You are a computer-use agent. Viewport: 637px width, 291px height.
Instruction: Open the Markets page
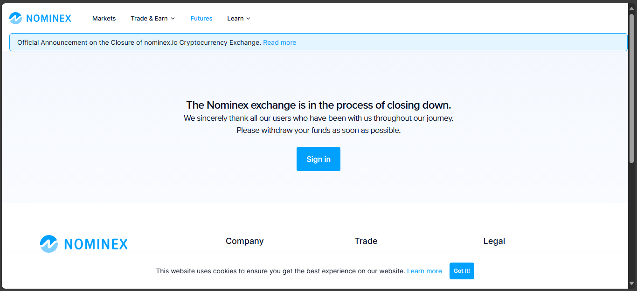104,19
